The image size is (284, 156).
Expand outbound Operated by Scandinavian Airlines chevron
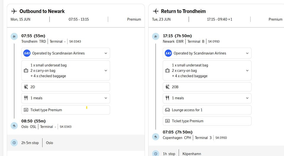[x=106, y=53]
